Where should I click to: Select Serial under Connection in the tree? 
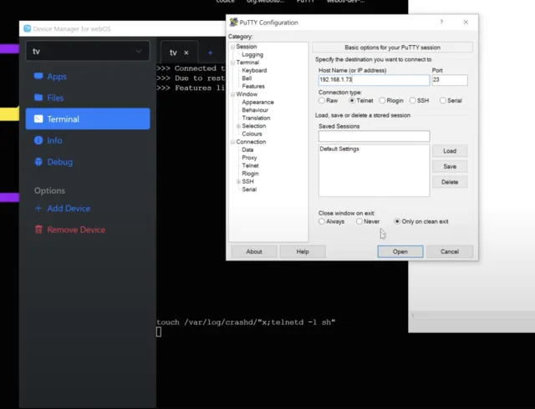pos(249,189)
